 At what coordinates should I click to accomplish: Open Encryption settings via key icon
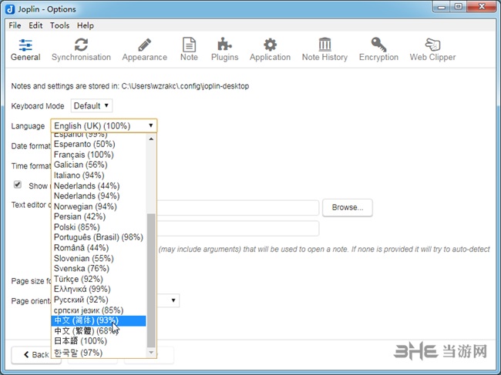tap(378, 45)
